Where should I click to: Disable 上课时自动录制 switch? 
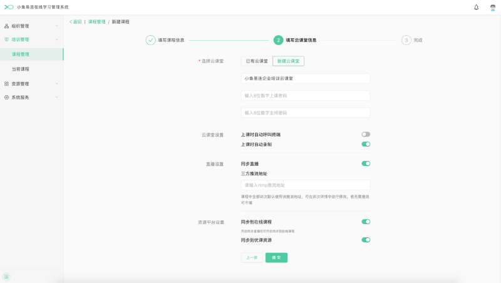pos(366,145)
